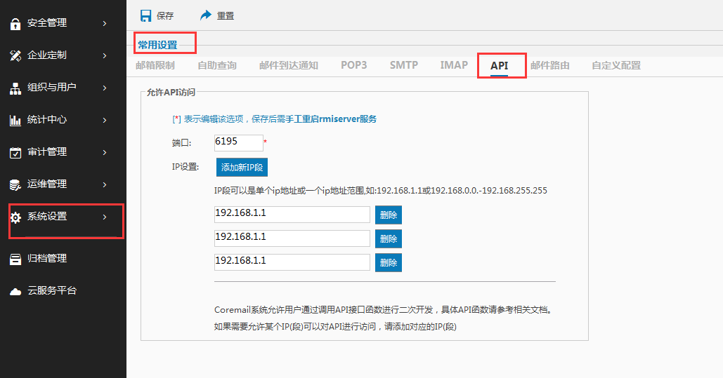Delete the first 192.168.1.1 IP entry
The image size is (723, 378).
coord(388,215)
